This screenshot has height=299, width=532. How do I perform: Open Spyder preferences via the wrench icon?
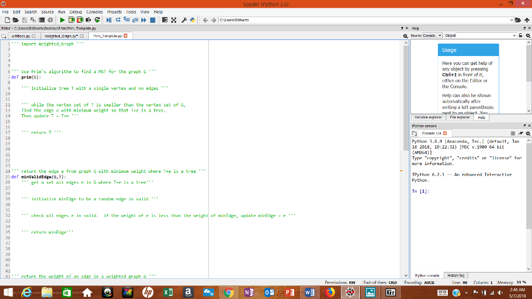coord(184,20)
